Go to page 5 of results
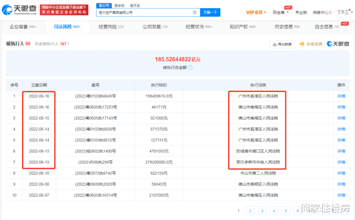355x220 pixels. coord(286,211)
